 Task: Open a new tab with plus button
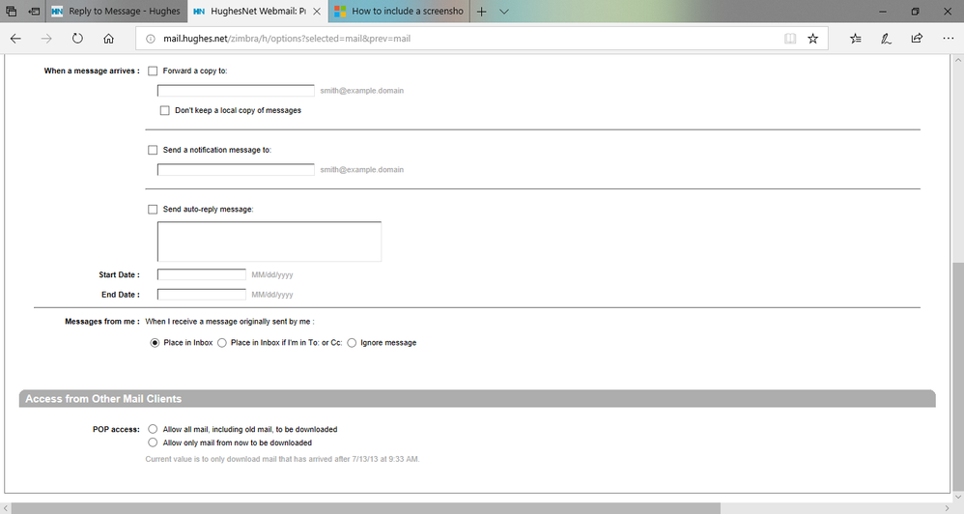click(x=481, y=12)
